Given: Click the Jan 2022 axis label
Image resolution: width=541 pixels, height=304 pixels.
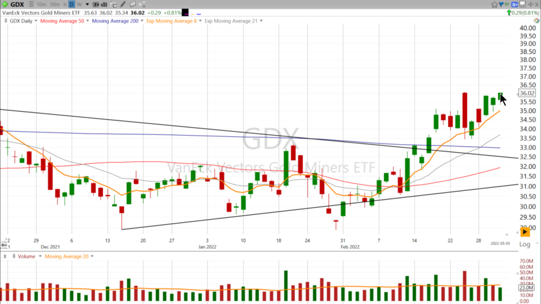Looking at the screenshot, I should [207, 247].
